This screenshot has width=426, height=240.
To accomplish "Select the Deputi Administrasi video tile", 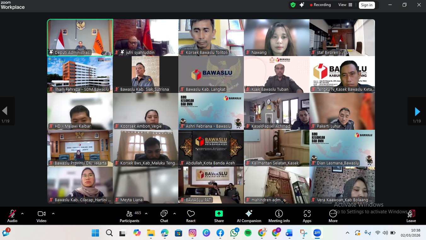I will tap(80, 38).
